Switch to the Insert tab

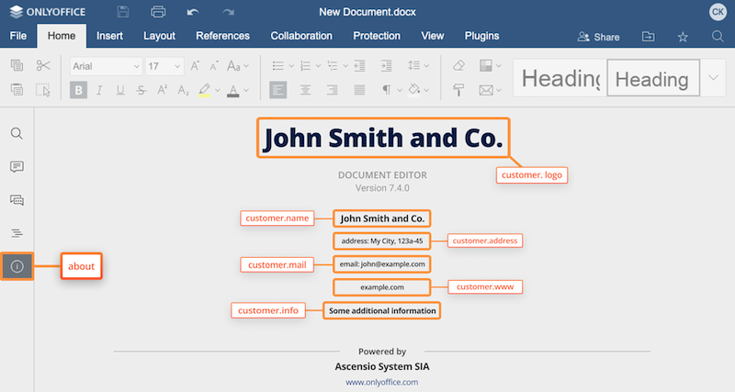click(110, 36)
